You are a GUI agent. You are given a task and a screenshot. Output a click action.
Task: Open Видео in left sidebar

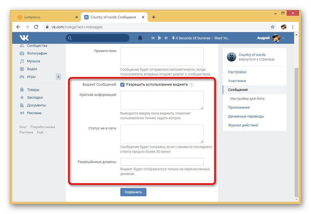click(x=32, y=69)
